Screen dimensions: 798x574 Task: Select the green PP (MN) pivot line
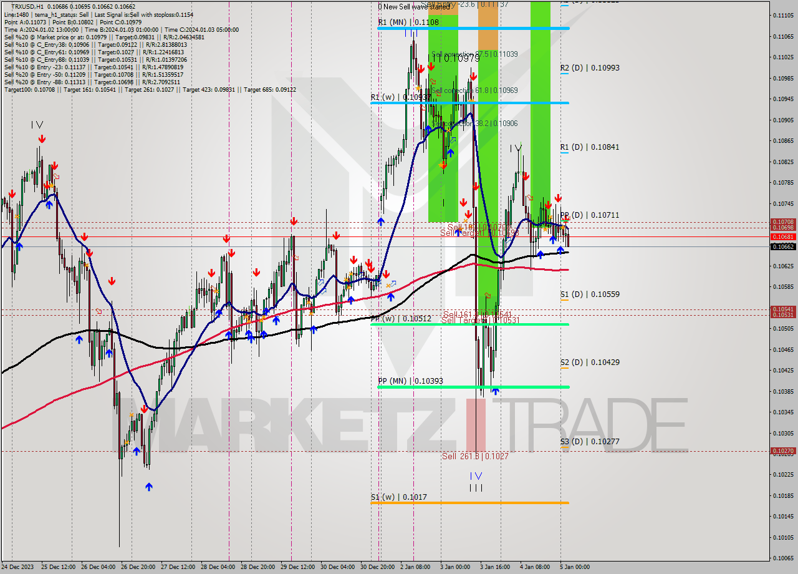pyautogui.click(x=473, y=387)
